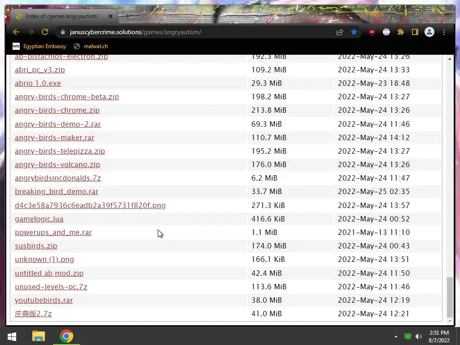Click the 416.6 KiB size cell
The height and width of the screenshot is (345, 460).
click(x=268, y=219)
